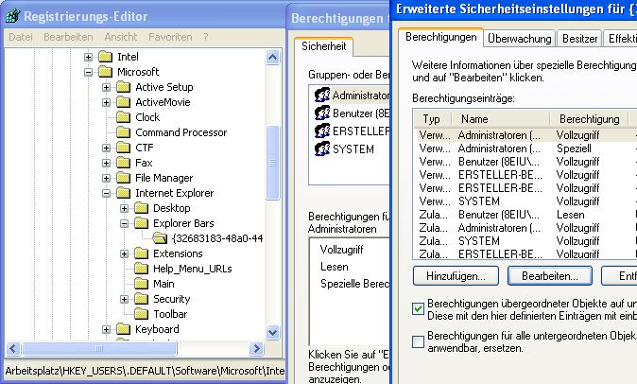
Task: Sort entries by Typ column header
Action: click(x=433, y=119)
